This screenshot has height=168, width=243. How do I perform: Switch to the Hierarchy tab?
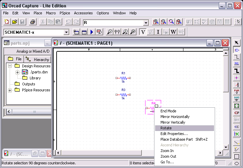(38, 59)
